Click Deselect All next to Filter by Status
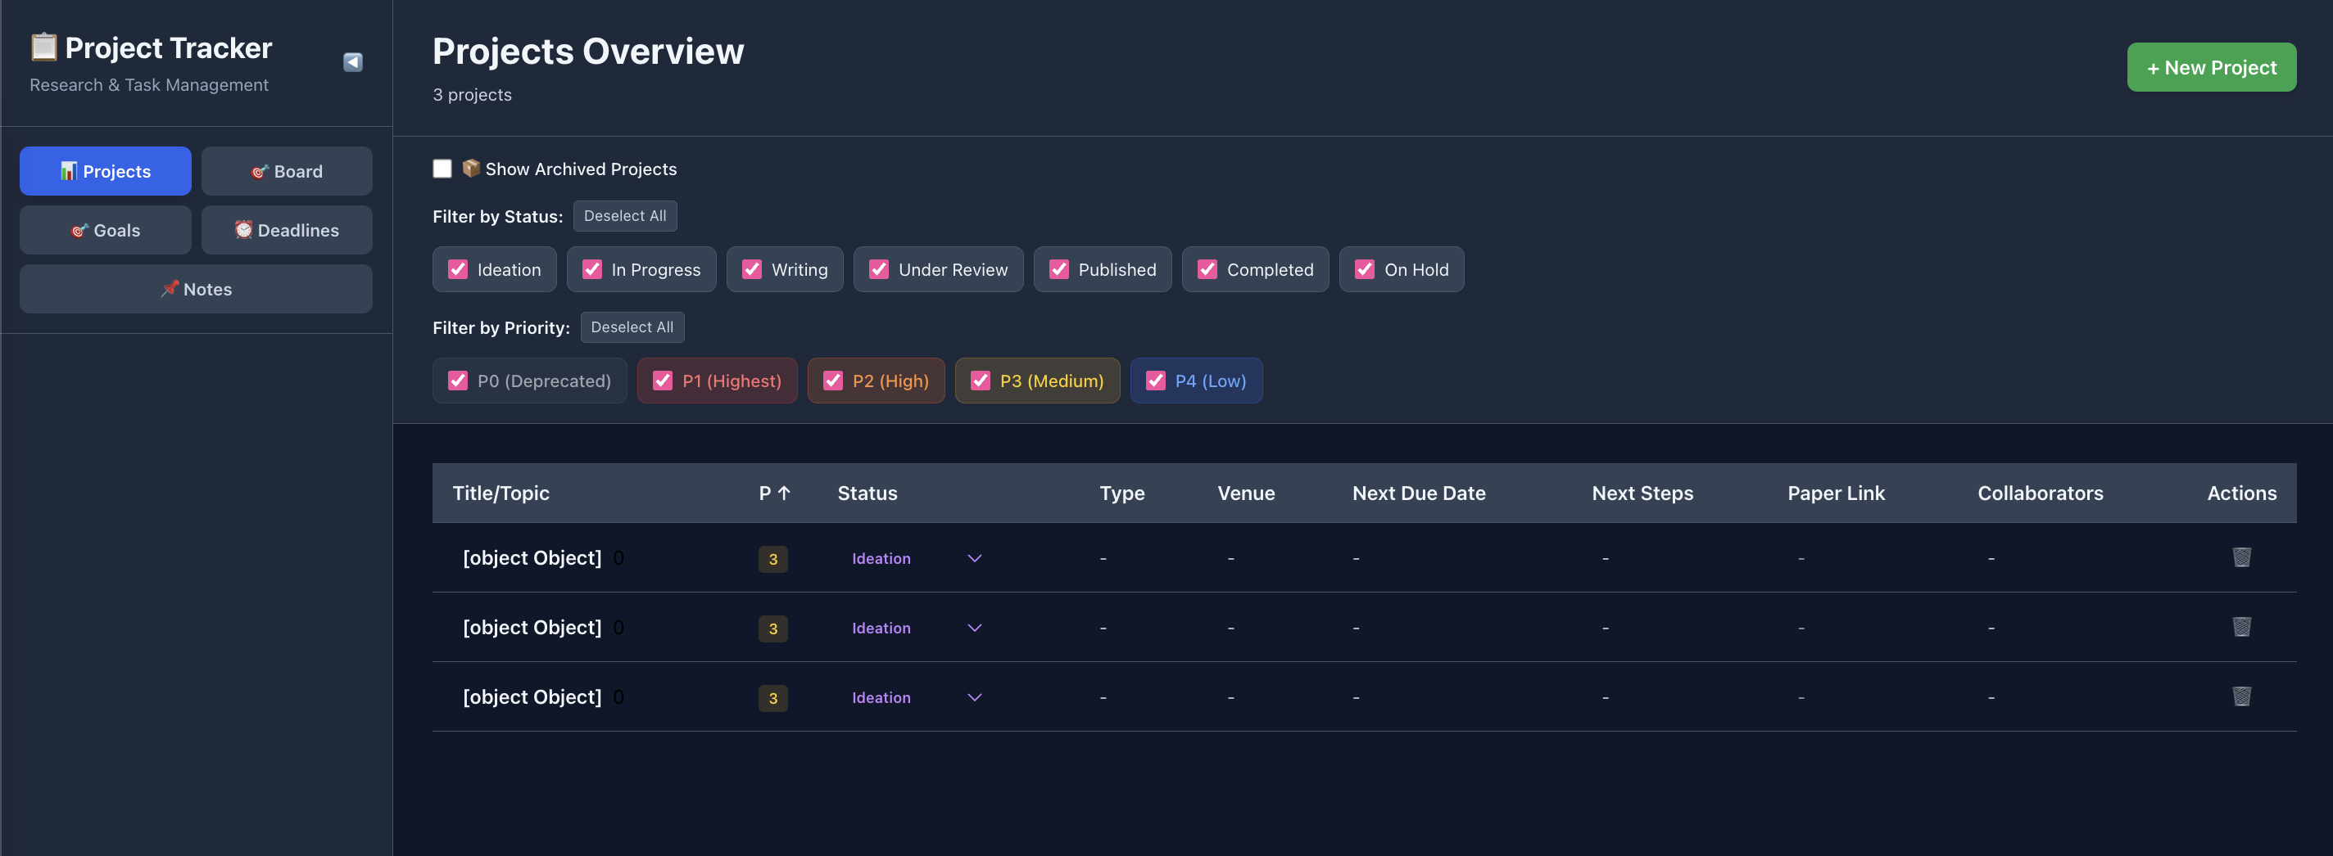Image resolution: width=2333 pixels, height=856 pixels. click(625, 215)
